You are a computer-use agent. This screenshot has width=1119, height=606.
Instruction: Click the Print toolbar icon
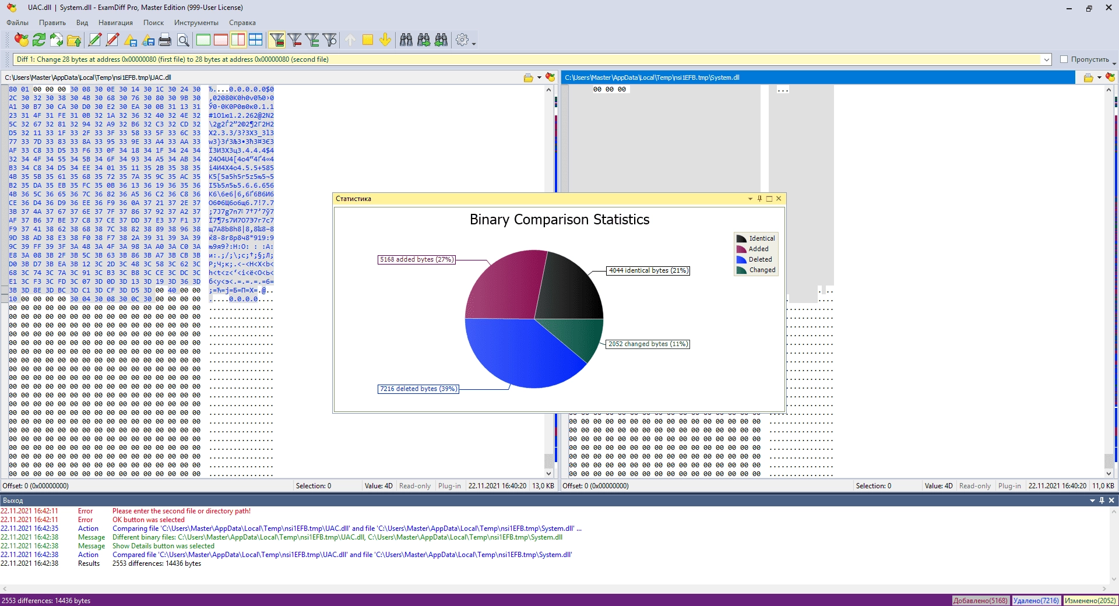166,40
